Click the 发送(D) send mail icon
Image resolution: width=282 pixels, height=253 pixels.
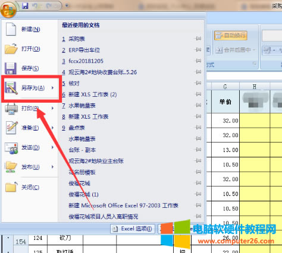[x=11, y=148]
